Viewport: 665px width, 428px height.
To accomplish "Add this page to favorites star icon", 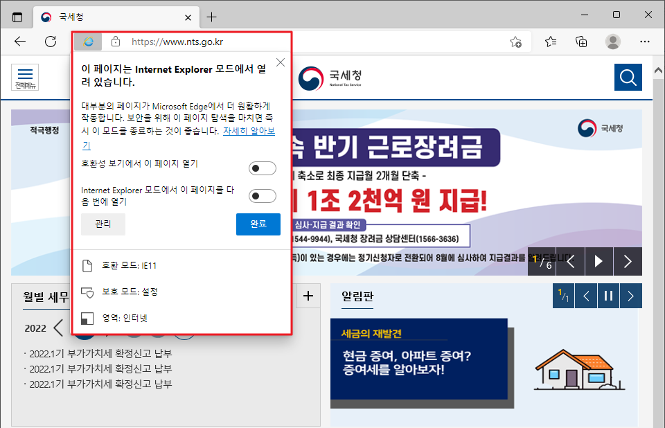I will pyautogui.click(x=515, y=42).
